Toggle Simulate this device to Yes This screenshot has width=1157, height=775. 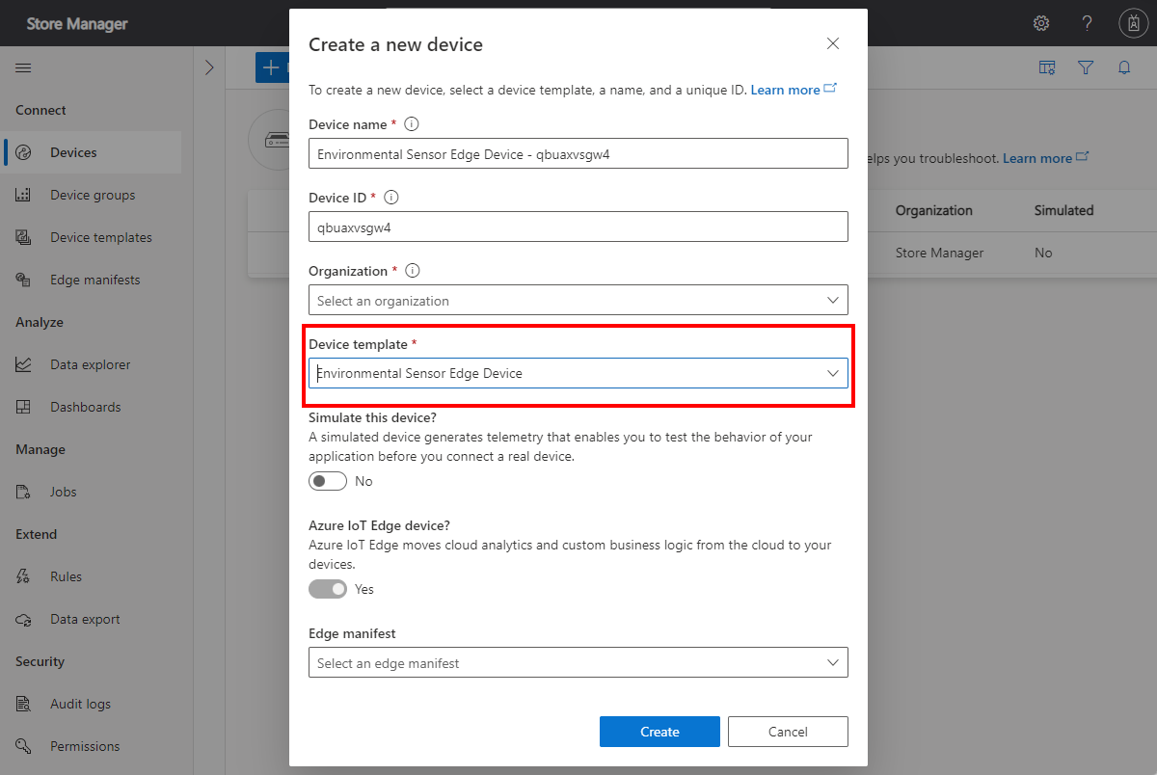coord(327,480)
